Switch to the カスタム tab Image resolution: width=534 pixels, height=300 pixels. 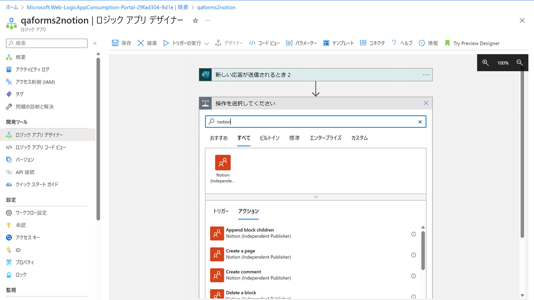tap(360, 138)
